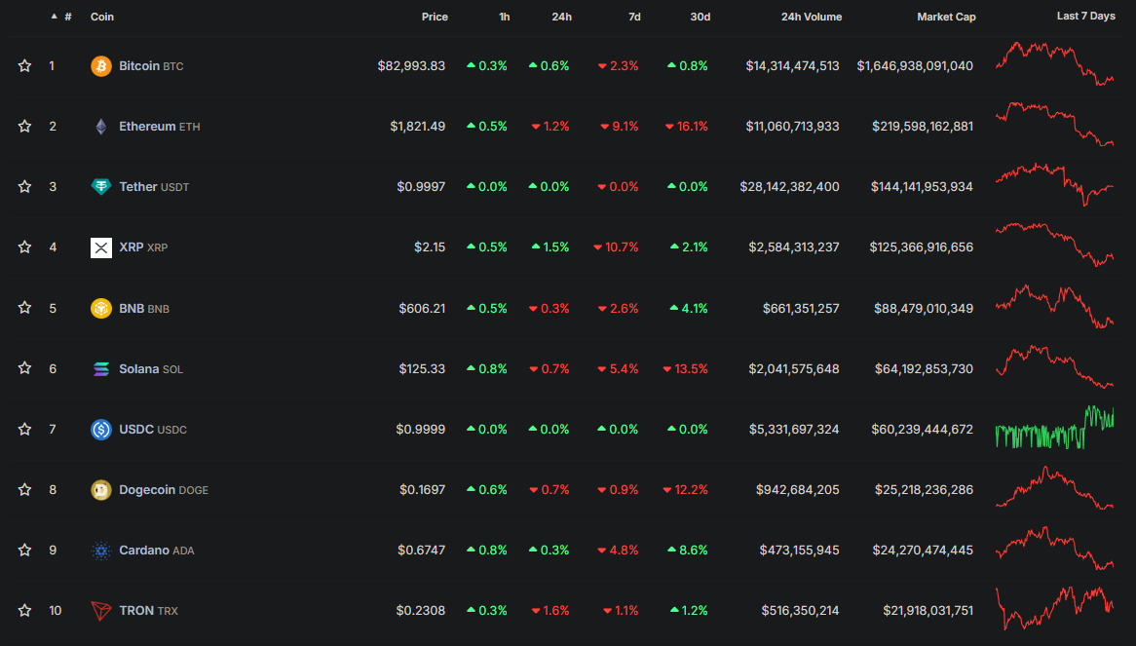Add BNB to favorites via star
Viewport: 1136px width, 646px height.
point(24,308)
